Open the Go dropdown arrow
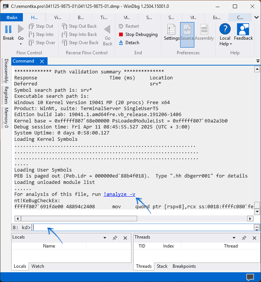This screenshot has width=261, height=282. click(x=21, y=44)
